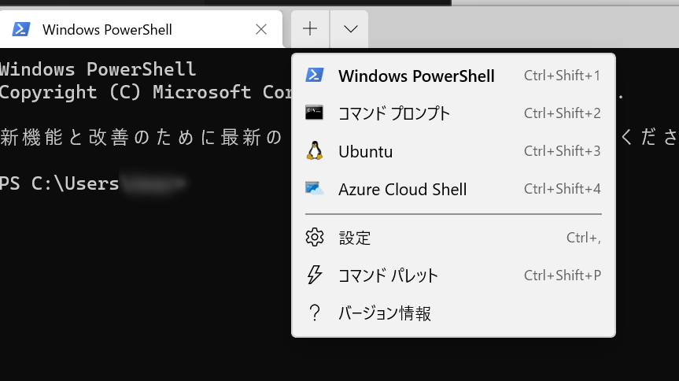Click the Windows PowerShell menu entry text

(416, 76)
